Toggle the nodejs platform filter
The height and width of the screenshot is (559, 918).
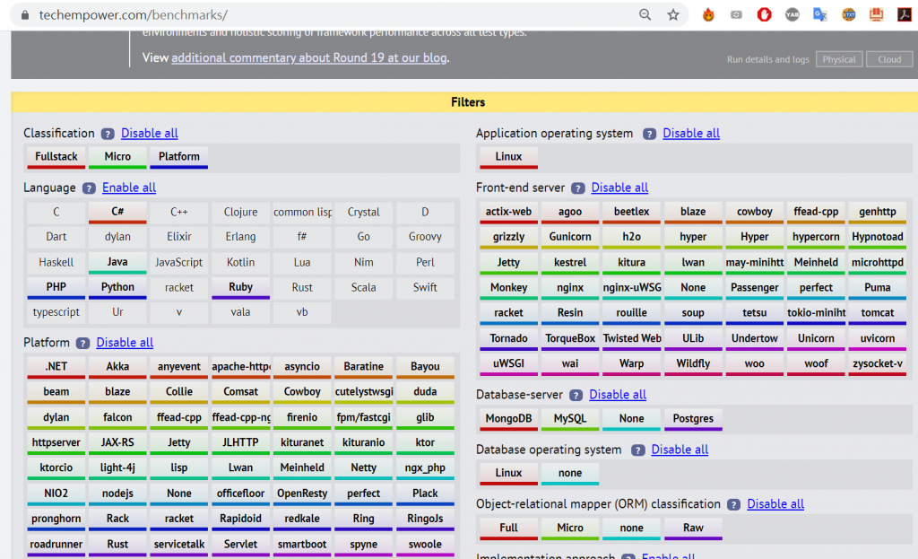(x=117, y=494)
